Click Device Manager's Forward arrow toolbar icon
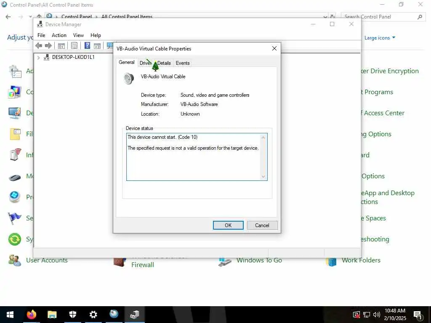 pos(48,45)
